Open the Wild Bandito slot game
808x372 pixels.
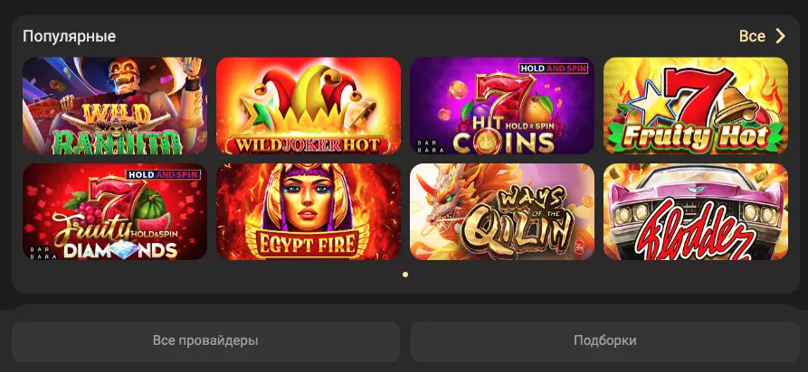click(x=115, y=106)
